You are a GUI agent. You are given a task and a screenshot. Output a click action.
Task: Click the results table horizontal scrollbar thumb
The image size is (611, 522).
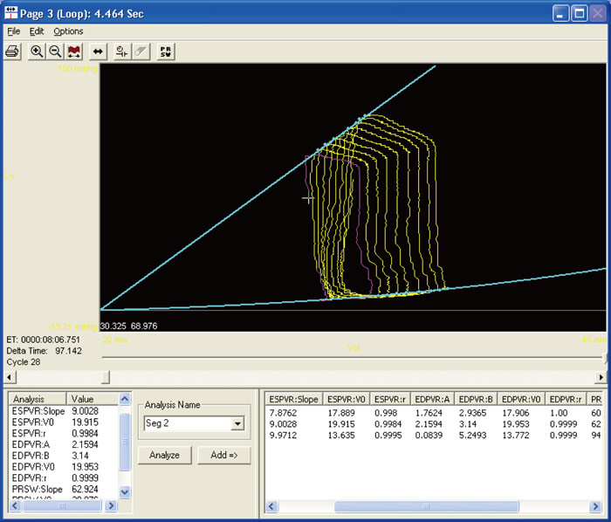(x=426, y=506)
